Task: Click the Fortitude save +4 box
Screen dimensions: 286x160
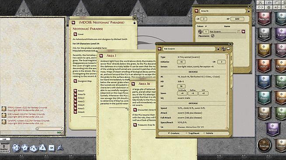Action: coord(182,93)
